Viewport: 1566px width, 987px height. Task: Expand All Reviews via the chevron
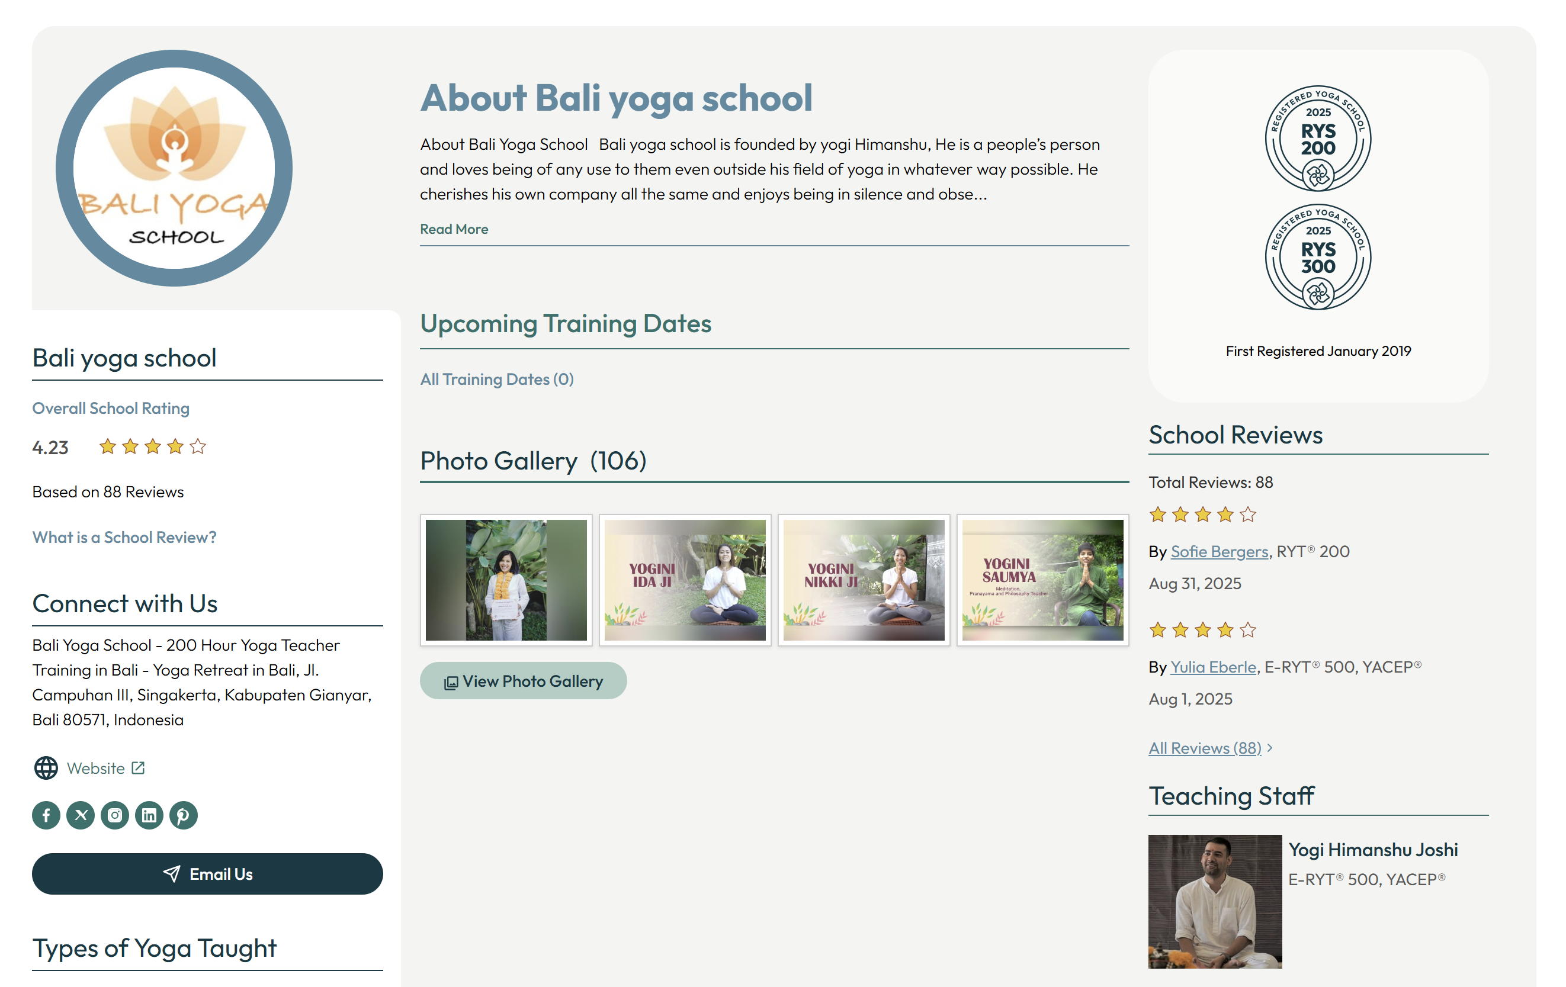(x=1270, y=748)
